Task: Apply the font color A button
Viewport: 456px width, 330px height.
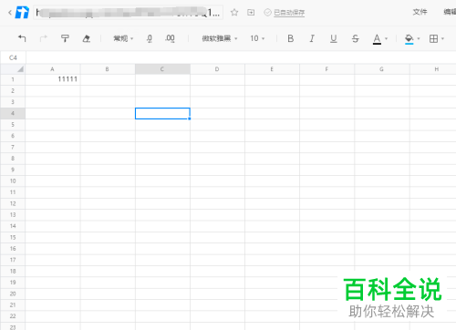Action: pyautogui.click(x=377, y=39)
